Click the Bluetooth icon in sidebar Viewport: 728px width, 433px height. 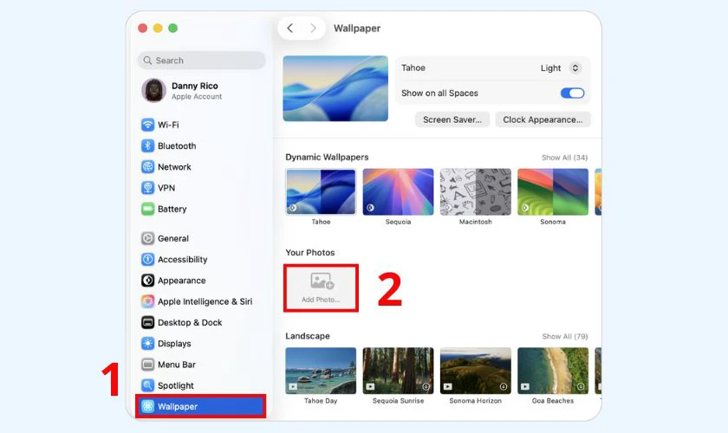tap(147, 145)
